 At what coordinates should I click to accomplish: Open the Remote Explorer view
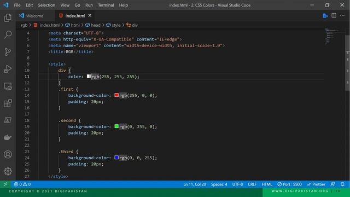[8, 86]
